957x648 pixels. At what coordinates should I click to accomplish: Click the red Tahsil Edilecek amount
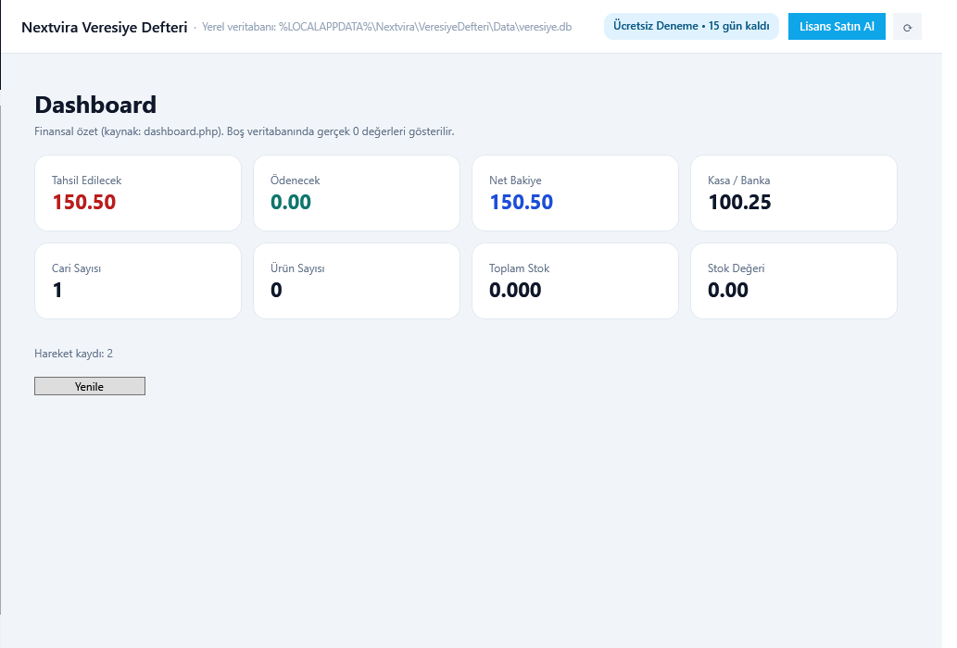click(x=84, y=203)
